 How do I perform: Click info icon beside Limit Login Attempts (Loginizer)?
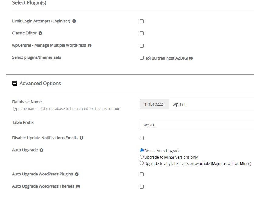click(x=74, y=21)
